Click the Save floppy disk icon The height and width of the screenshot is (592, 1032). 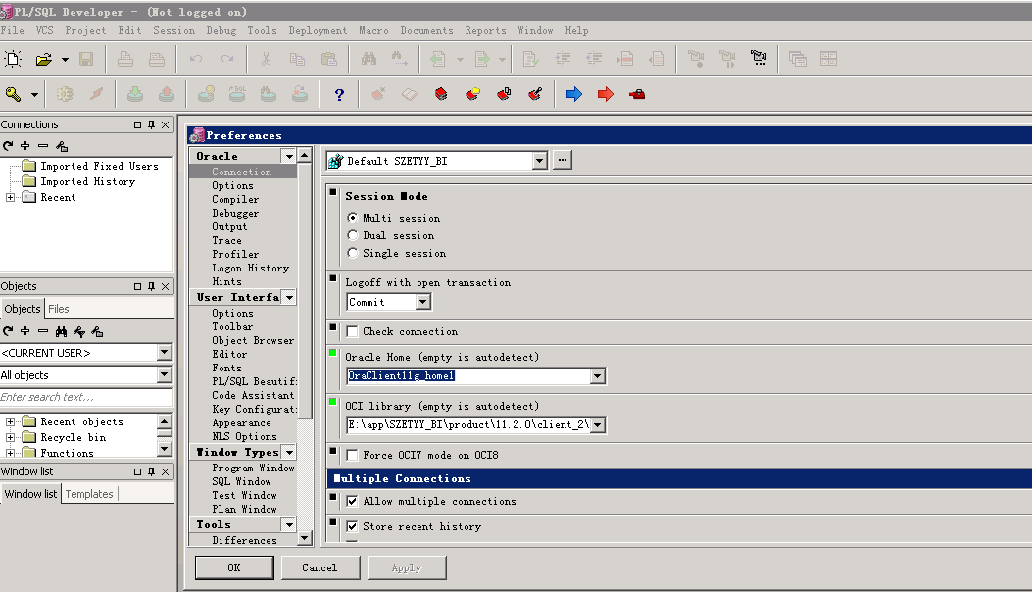(86, 59)
